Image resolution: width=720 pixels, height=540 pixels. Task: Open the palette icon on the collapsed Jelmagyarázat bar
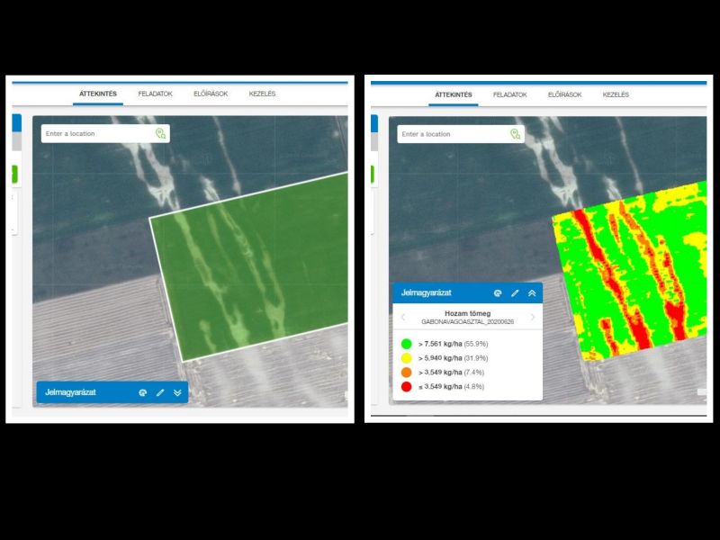(142, 392)
